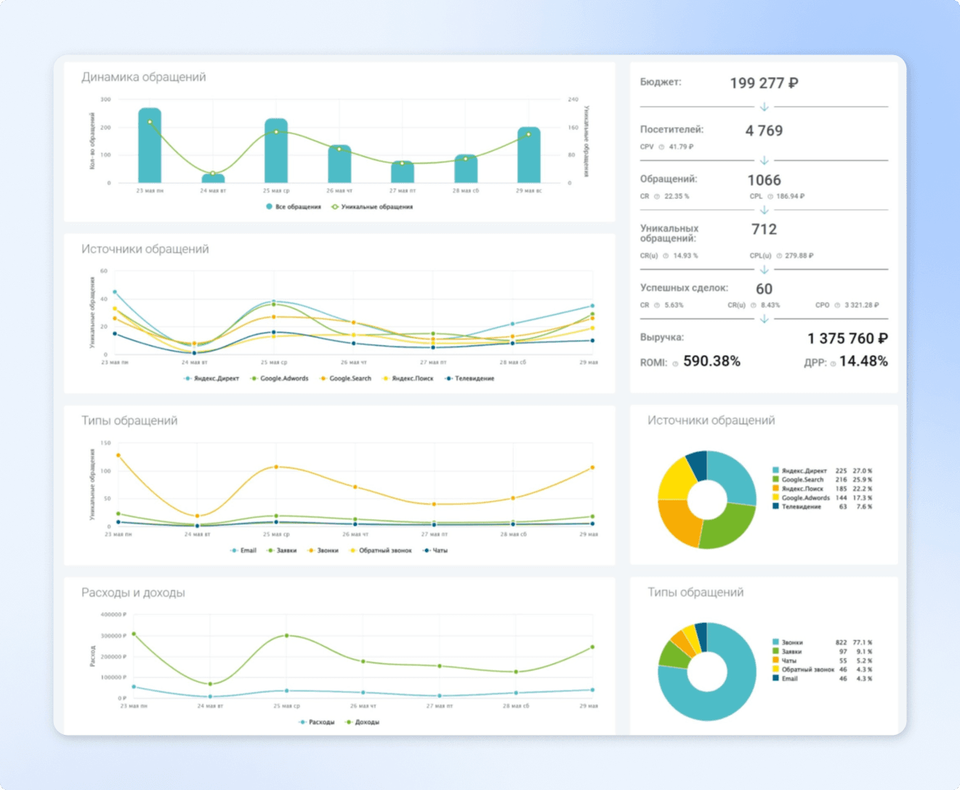Toggle Телевидение in the line chart legend
Image resolution: width=960 pixels, height=790 pixels.
pos(469,379)
